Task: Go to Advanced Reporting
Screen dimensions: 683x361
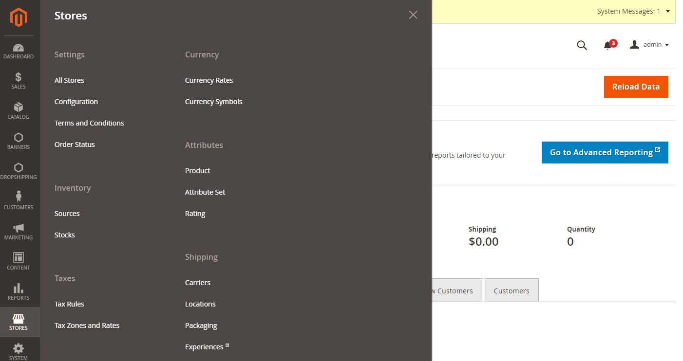Action: click(x=605, y=152)
